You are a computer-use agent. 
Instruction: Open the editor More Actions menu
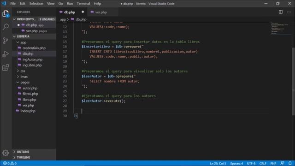point(289,12)
